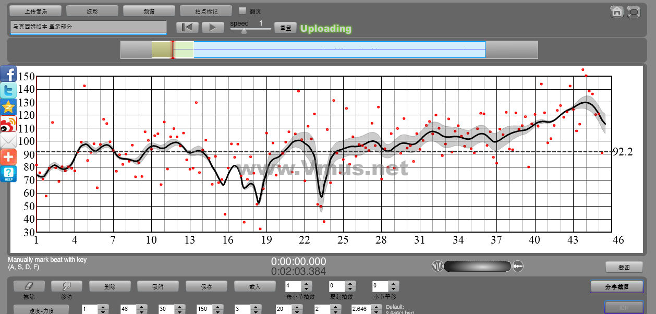
Task: Open the blue HELP question mark icon
Action: point(8,174)
